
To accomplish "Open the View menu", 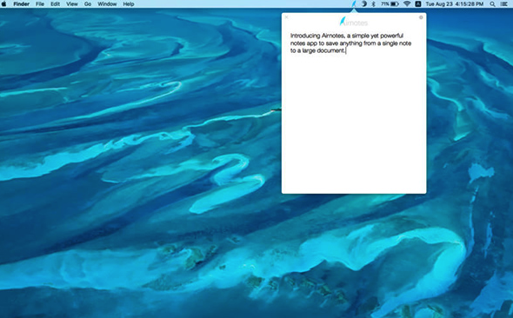I will coord(72,4).
